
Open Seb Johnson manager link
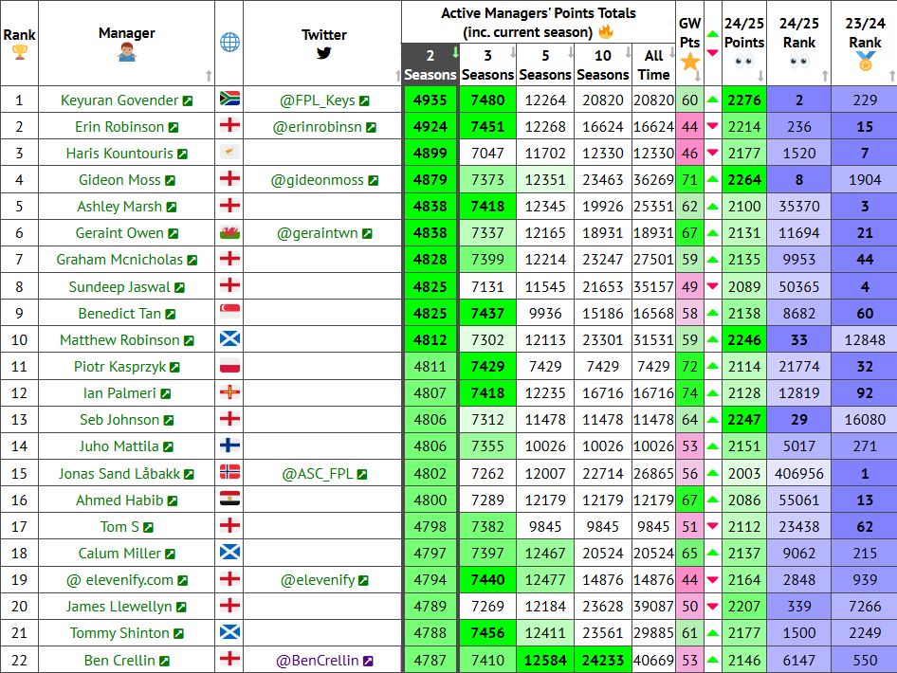pos(126,420)
